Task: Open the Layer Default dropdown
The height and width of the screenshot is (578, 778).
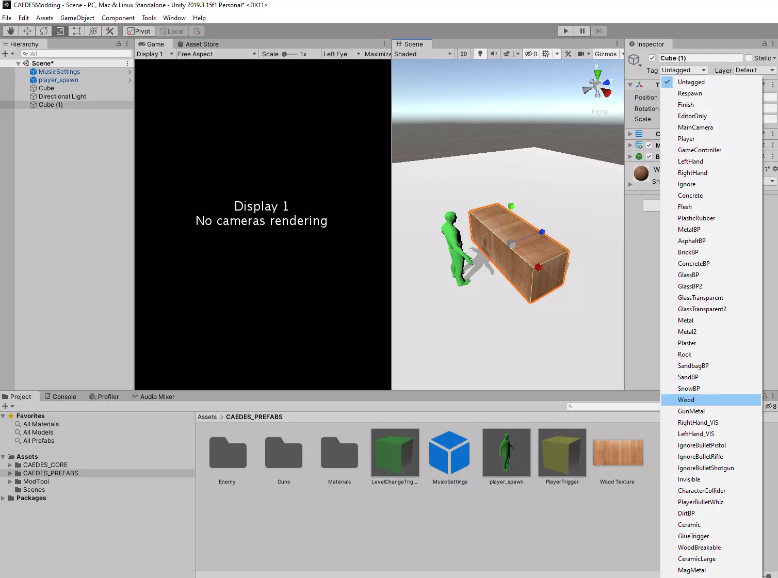Action: click(754, 70)
